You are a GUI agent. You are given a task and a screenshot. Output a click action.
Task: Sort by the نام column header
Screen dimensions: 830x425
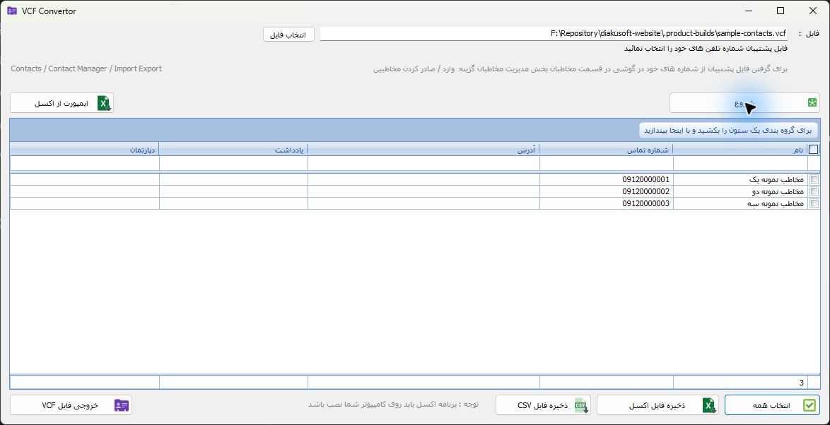740,150
